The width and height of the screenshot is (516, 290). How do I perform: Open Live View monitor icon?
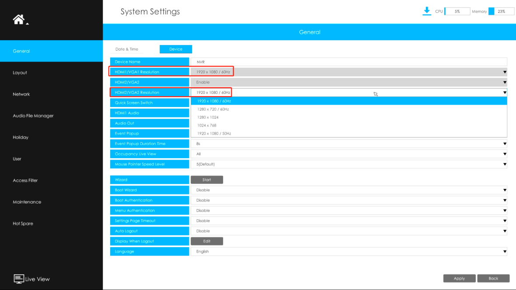click(x=18, y=279)
